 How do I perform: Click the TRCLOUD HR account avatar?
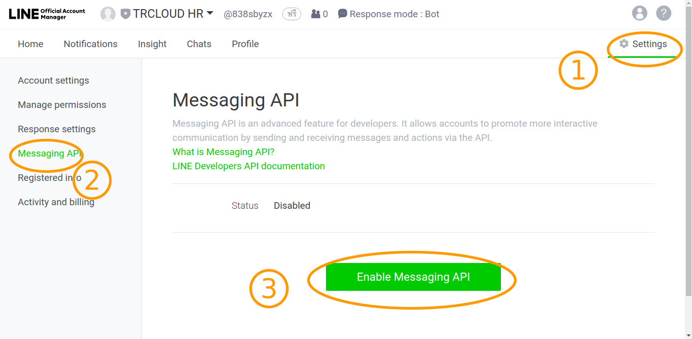pyautogui.click(x=108, y=14)
